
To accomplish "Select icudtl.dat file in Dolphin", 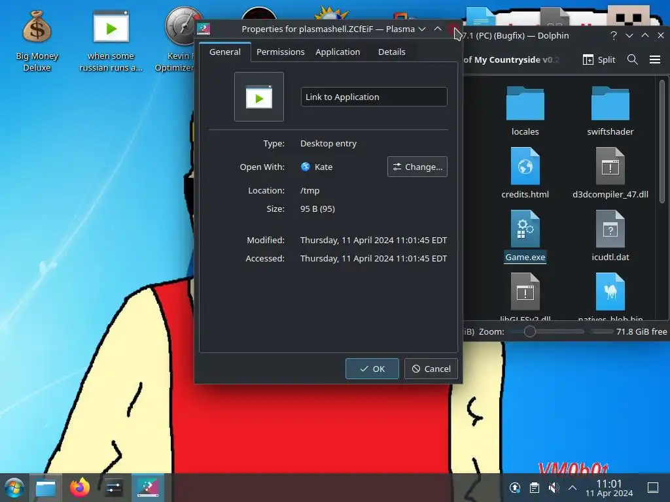I will click(x=610, y=236).
